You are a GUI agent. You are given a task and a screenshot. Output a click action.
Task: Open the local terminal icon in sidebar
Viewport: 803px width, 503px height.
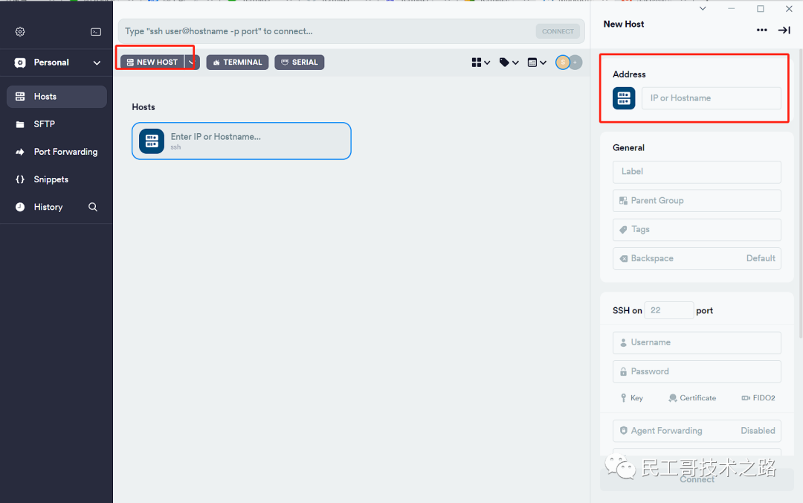tap(96, 32)
